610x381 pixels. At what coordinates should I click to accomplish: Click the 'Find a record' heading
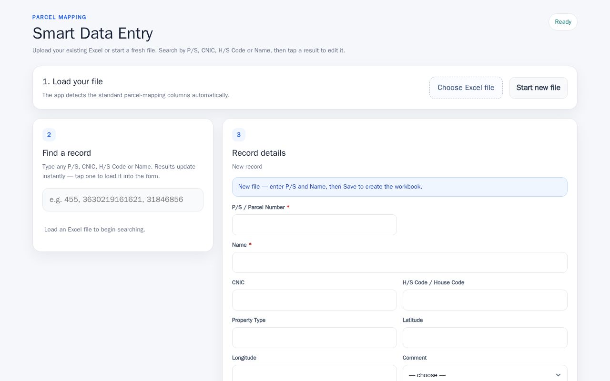(x=67, y=153)
